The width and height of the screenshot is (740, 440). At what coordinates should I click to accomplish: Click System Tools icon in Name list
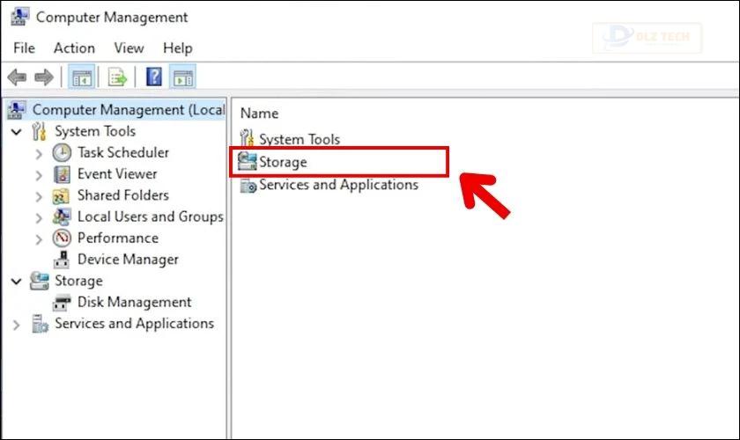(247, 139)
